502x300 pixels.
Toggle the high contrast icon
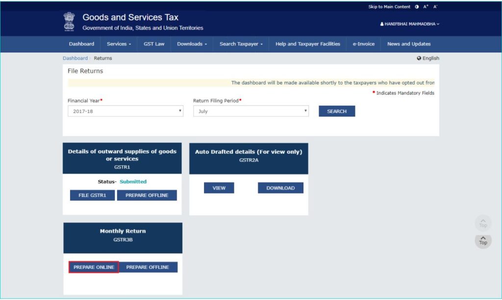[417, 7]
